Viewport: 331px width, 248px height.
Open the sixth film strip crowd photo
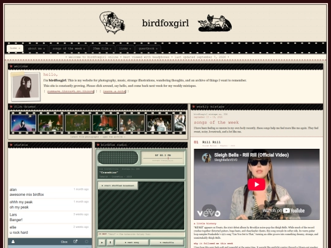pos(159,123)
